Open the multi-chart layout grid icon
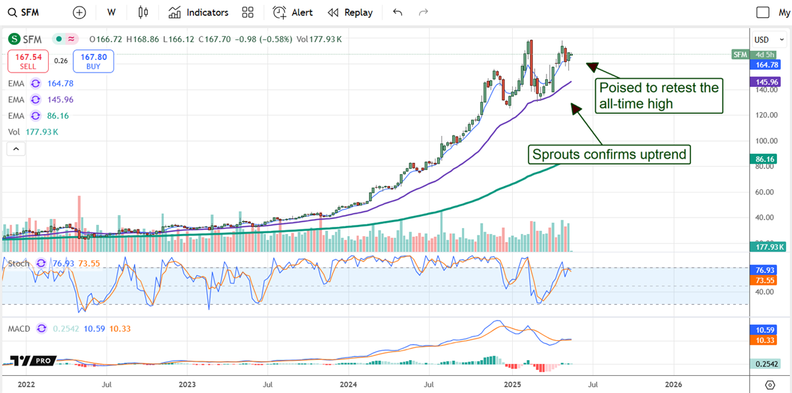Viewport: 792px width, 393px height. point(247,12)
